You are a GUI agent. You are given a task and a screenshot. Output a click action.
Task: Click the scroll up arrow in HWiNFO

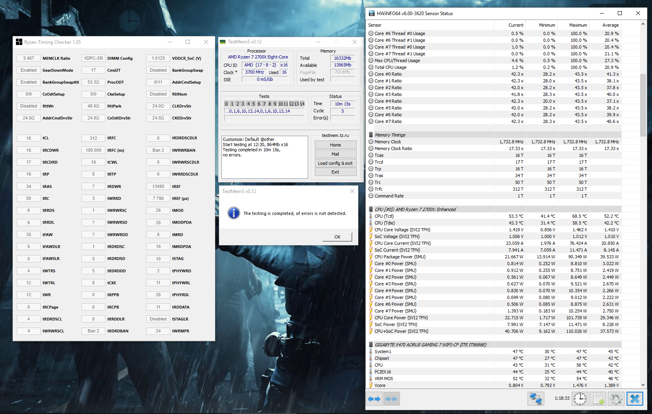[x=643, y=24]
